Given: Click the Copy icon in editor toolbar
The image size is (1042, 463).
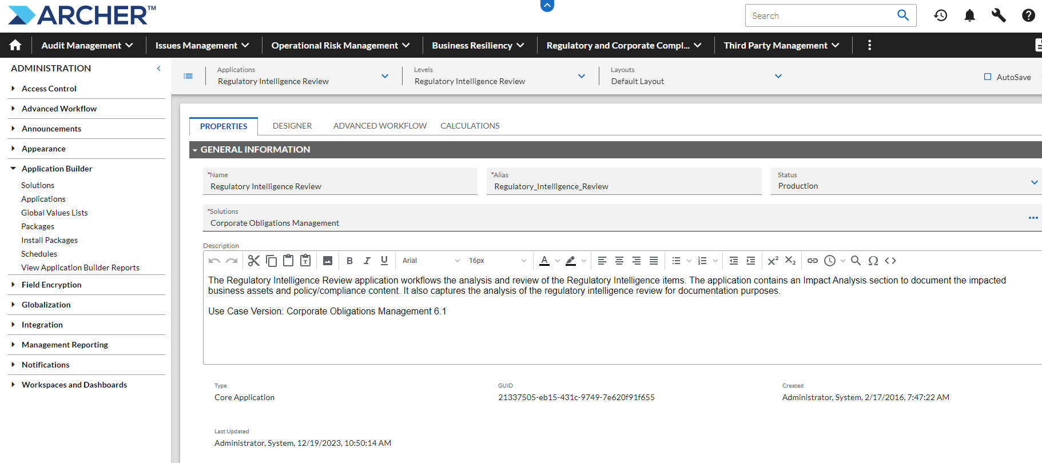Looking at the screenshot, I should [271, 261].
